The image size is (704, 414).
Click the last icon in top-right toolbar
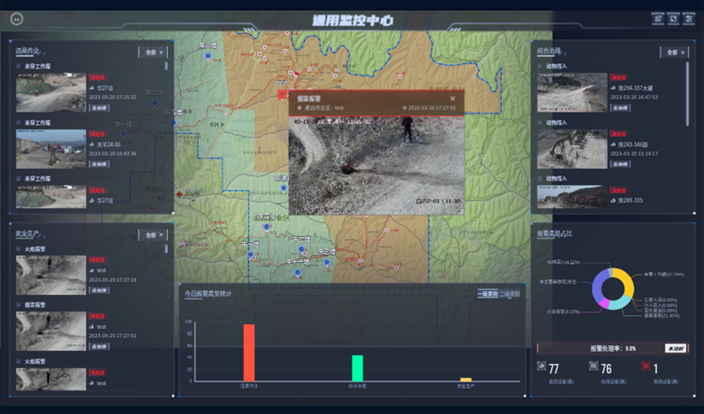click(689, 19)
